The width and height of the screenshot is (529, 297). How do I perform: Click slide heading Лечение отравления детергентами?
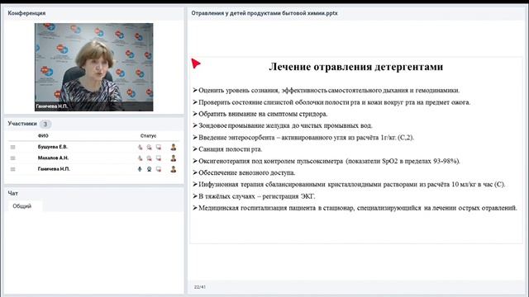click(356, 67)
